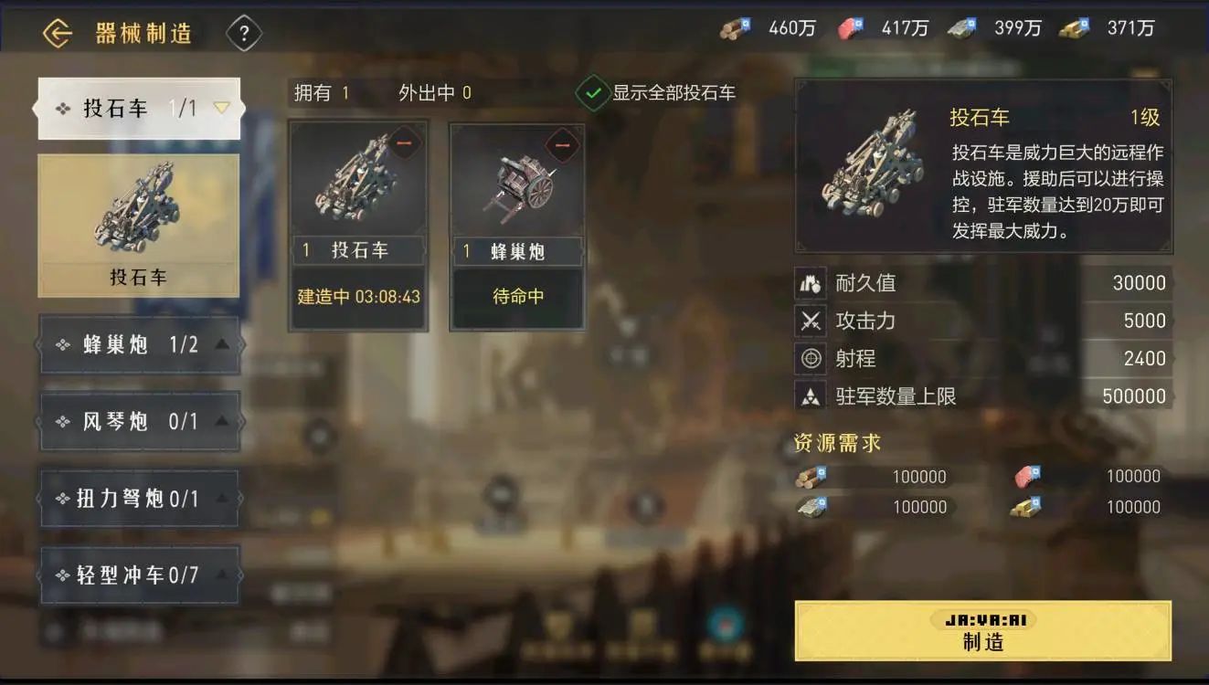Screen dimensions: 1209x685
Task: Click the back arrow icon beside 器械制造
Action: [58, 34]
